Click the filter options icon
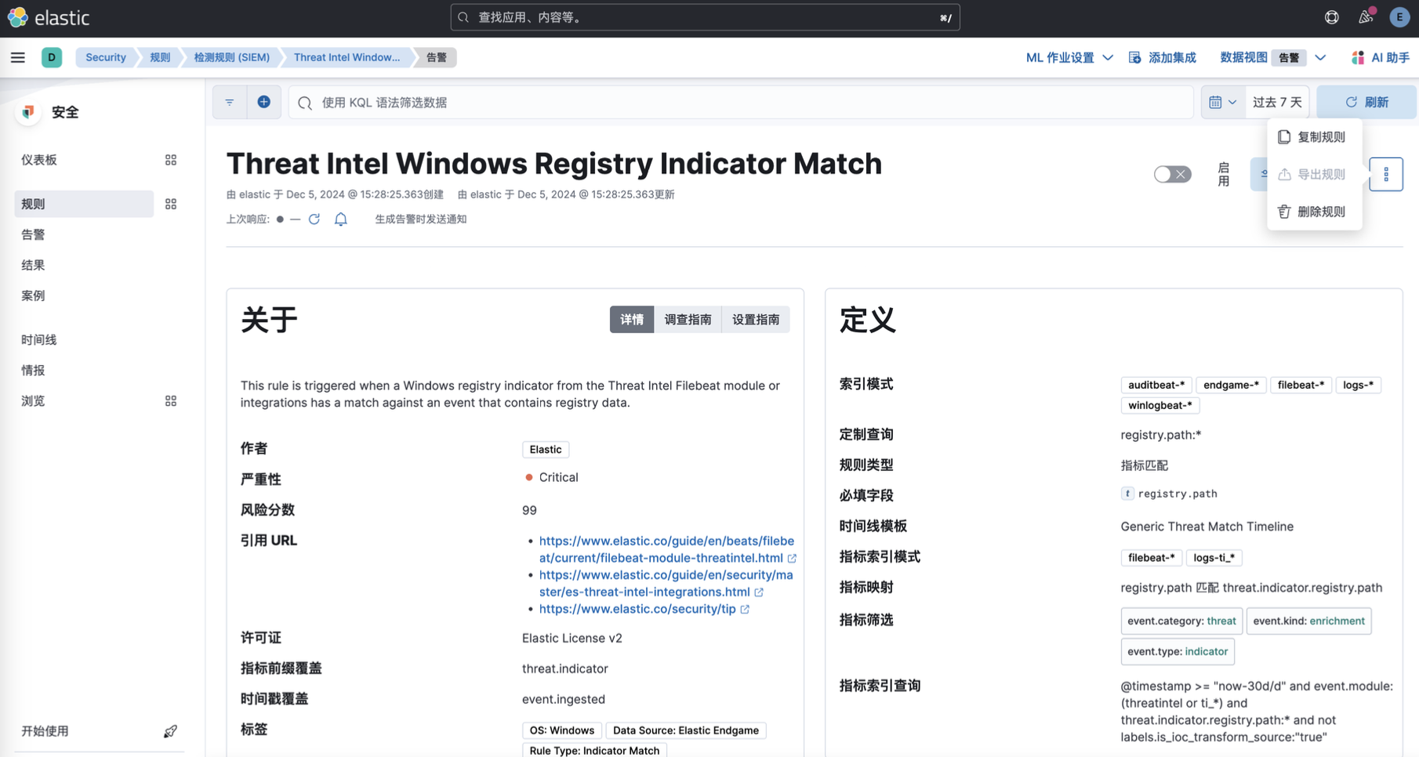 point(230,102)
